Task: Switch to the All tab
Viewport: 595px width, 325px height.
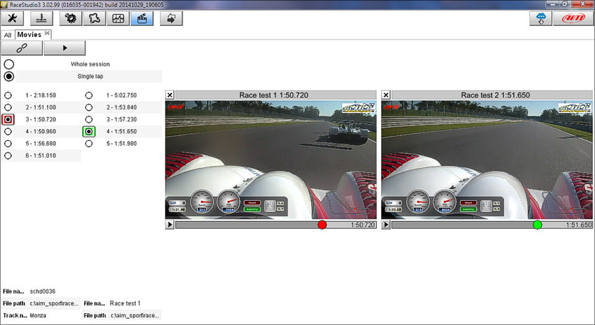Action: coord(8,35)
